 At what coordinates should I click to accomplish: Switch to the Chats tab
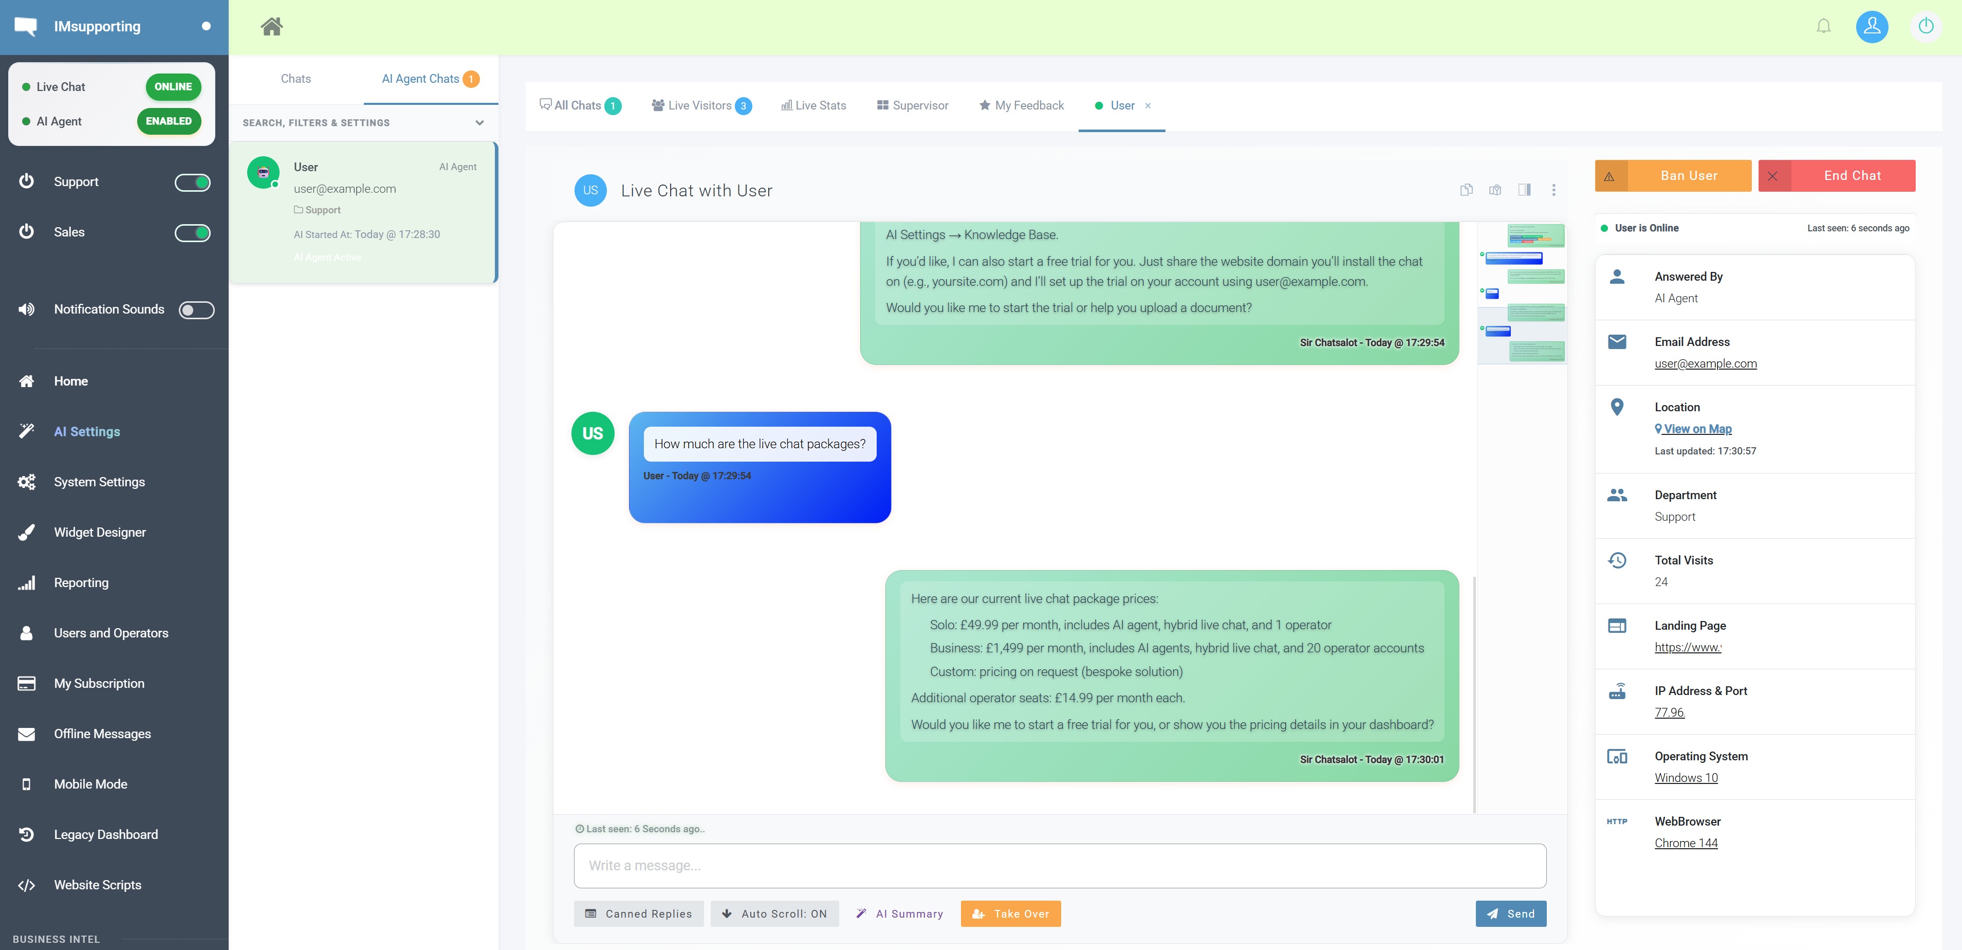pos(295,79)
